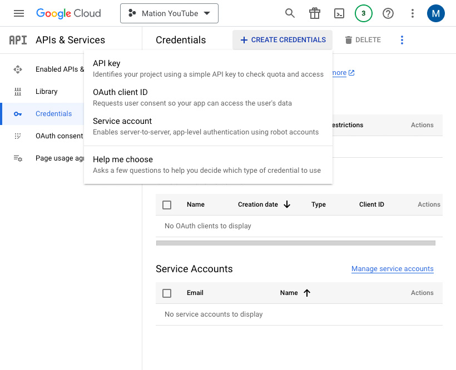The image size is (456, 370).
Task: Open the Library page from sidebar
Action: (x=46, y=92)
